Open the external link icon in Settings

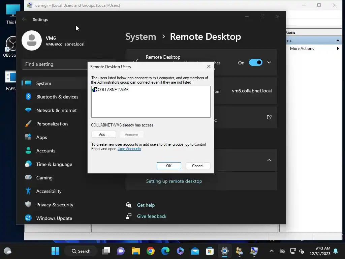[x=269, y=117]
